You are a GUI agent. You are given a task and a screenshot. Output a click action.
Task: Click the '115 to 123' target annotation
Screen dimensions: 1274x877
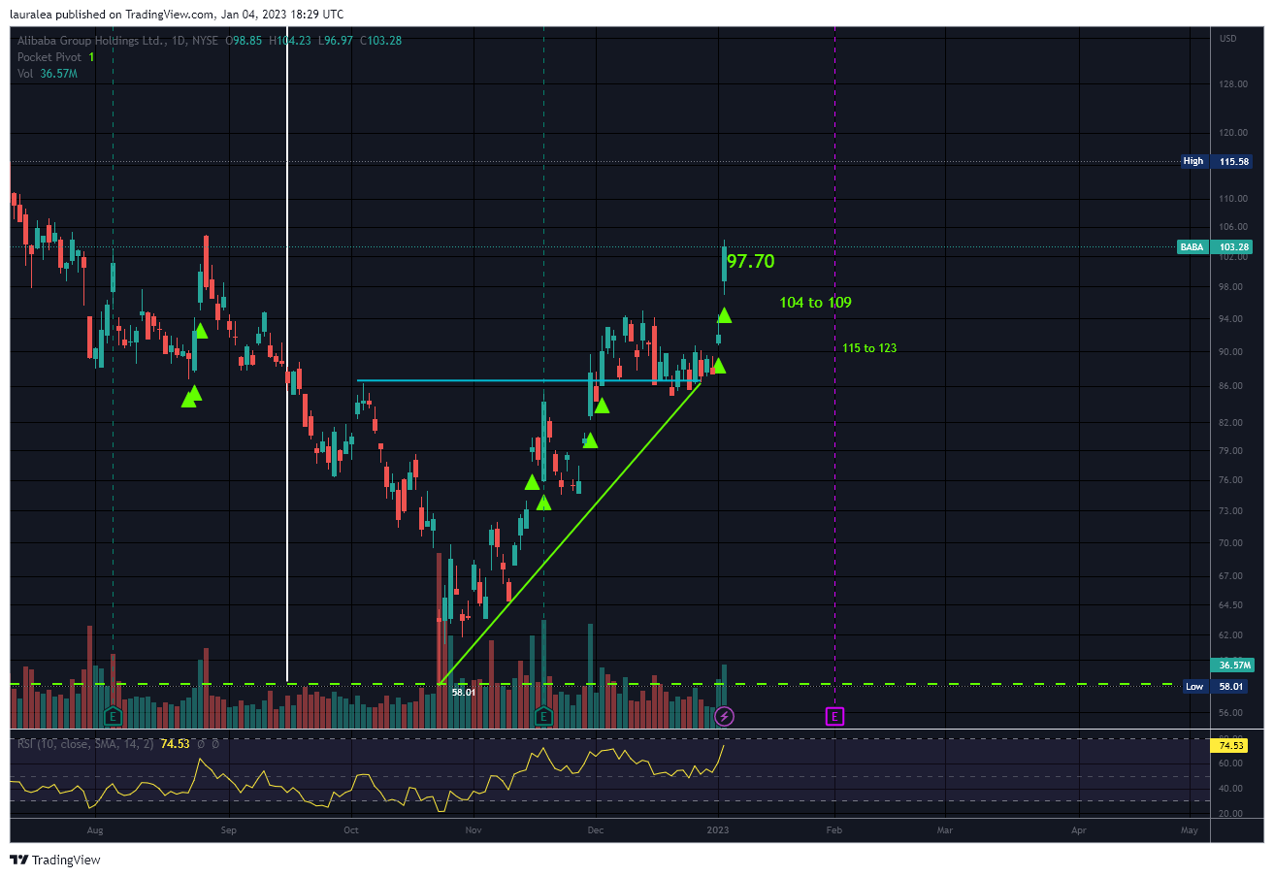pos(869,348)
